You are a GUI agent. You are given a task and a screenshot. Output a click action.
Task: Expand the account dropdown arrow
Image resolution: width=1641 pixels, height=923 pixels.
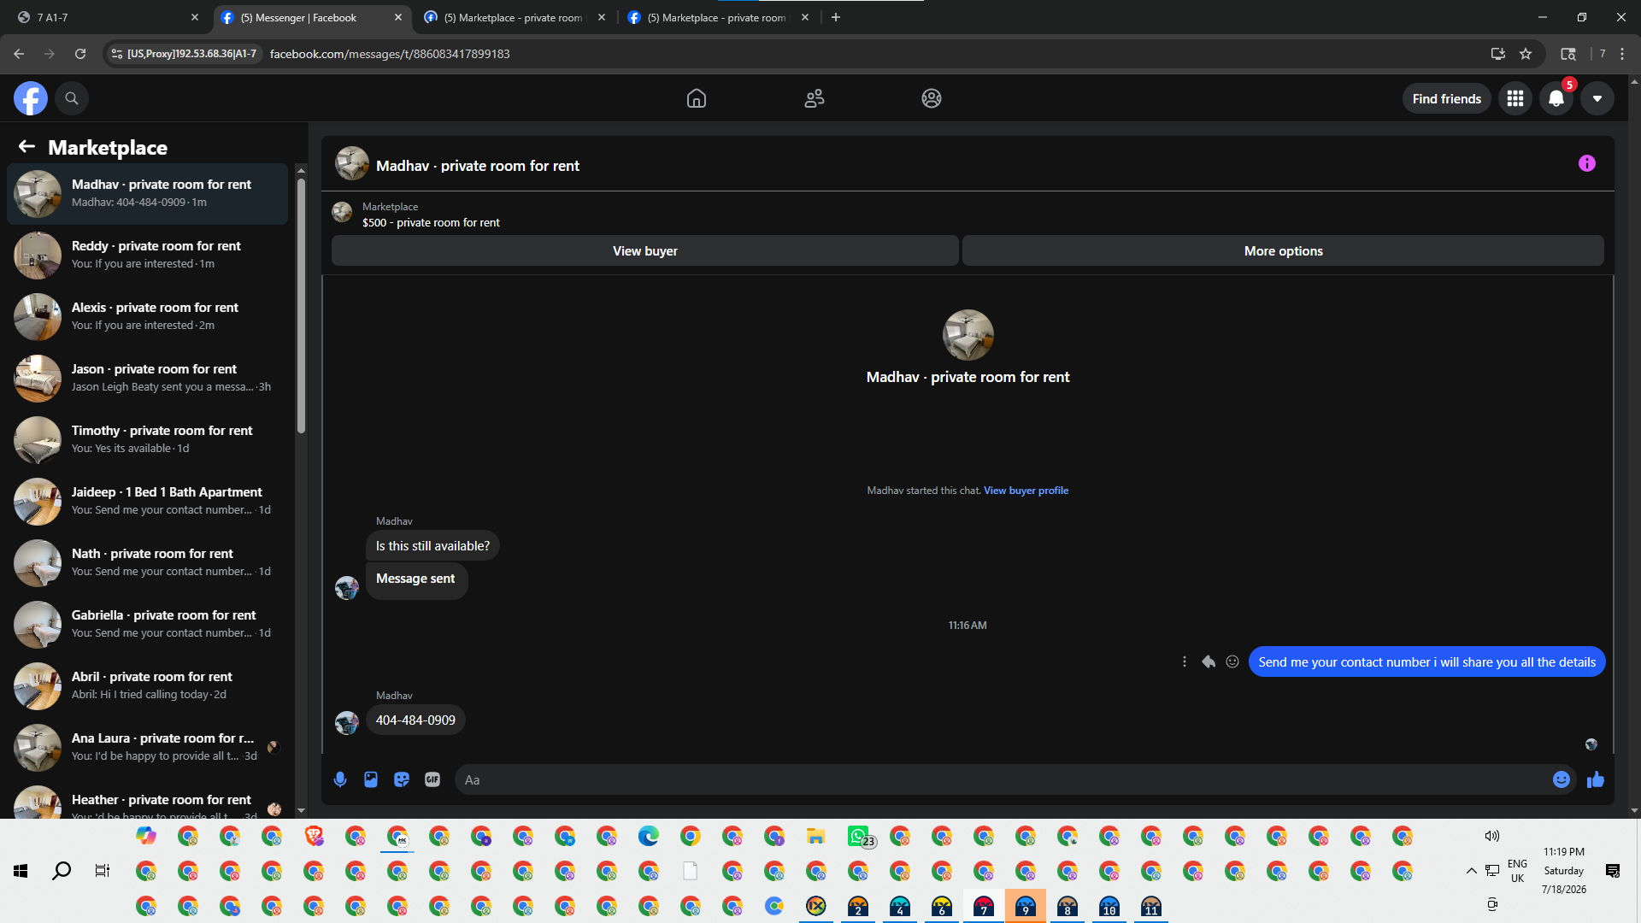(x=1597, y=98)
